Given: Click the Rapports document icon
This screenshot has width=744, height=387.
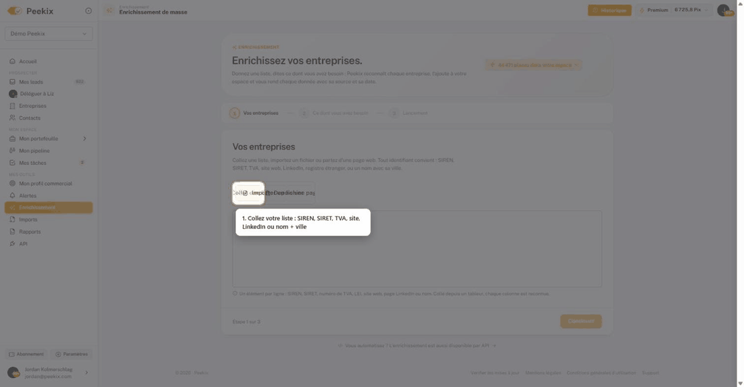Looking at the screenshot, I should tap(12, 232).
